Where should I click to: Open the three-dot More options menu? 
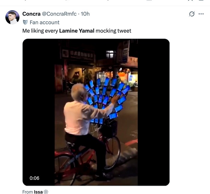[201, 14]
